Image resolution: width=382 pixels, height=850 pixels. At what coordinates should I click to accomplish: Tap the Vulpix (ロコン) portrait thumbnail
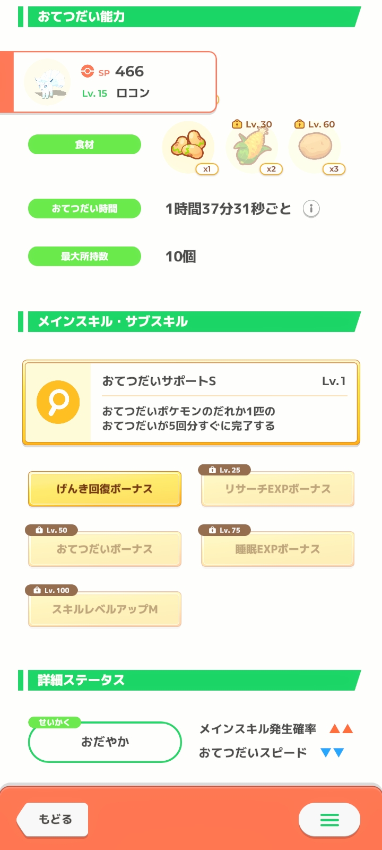pos(48,82)
